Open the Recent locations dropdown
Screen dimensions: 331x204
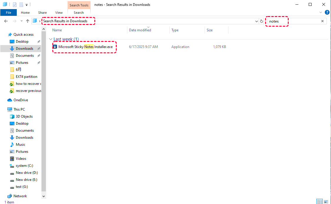click(x=21, y=21)
